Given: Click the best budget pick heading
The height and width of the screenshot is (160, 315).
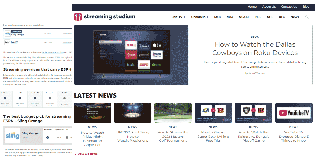Looking at the screenshot, I should point(37,119).
